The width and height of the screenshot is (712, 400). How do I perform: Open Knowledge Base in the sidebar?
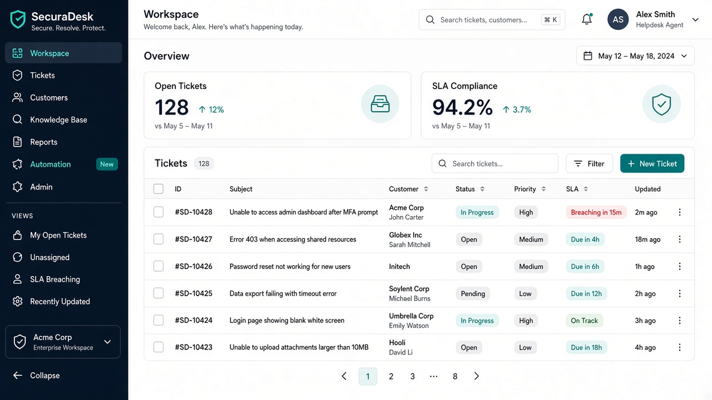coord(63,119)
